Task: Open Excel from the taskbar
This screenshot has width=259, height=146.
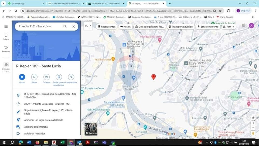Action: tap(62, 142)
